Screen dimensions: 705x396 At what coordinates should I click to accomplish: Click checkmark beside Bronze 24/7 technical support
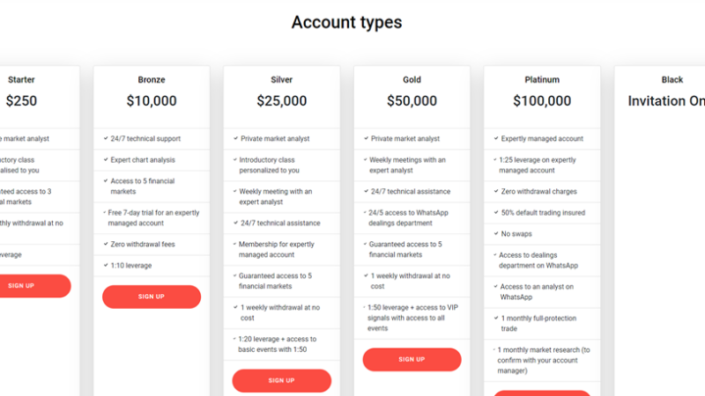tap(105, 139)
